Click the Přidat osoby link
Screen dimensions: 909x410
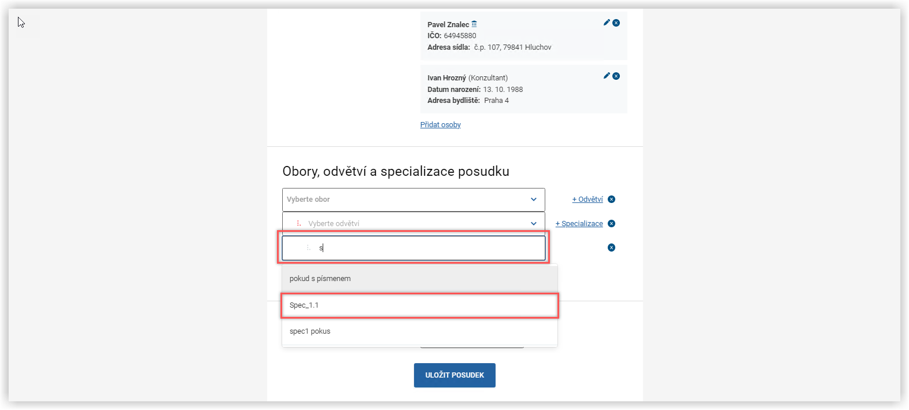click(441, 125)
